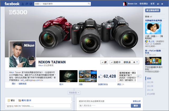The height and width of the screenshot is (111, 169).
Task: Open account settings gear in top bar
Action: tap(162, 4)
